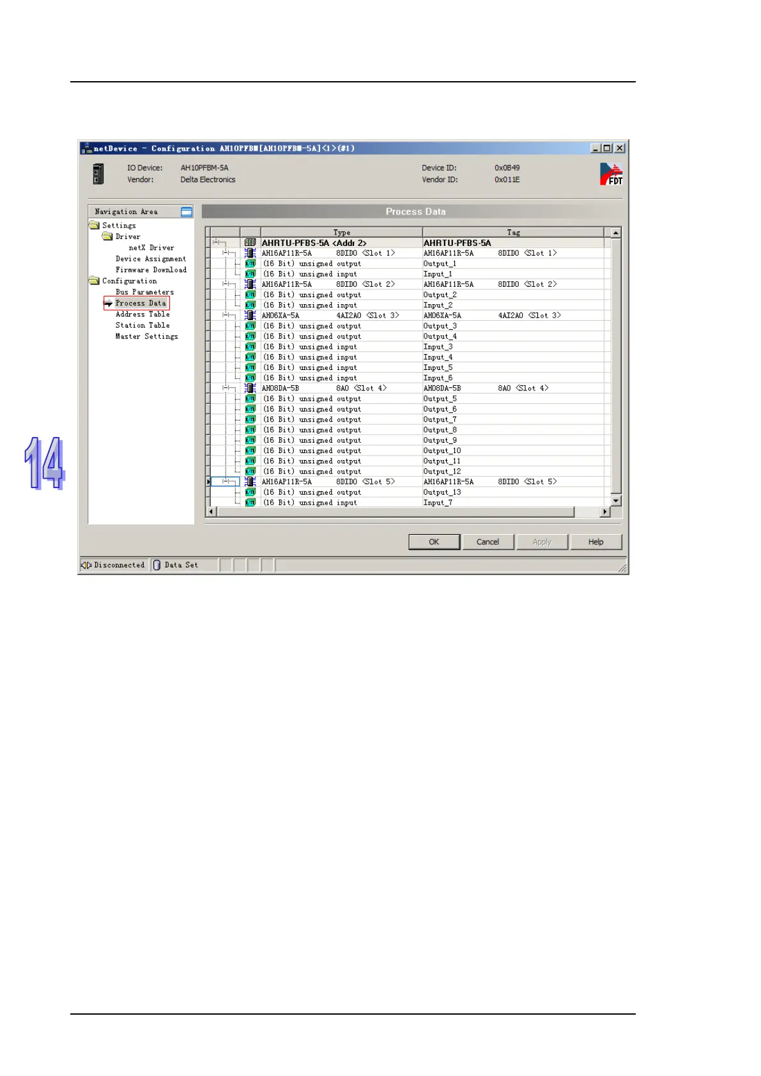Select netX Driver in navigation tree
761x1076 pixels.
151,248
